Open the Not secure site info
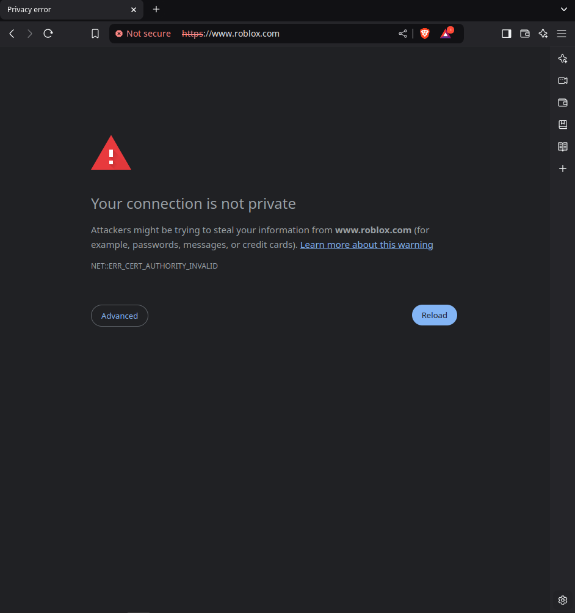The height and width of the screenshot is (613, 575). 143,34
